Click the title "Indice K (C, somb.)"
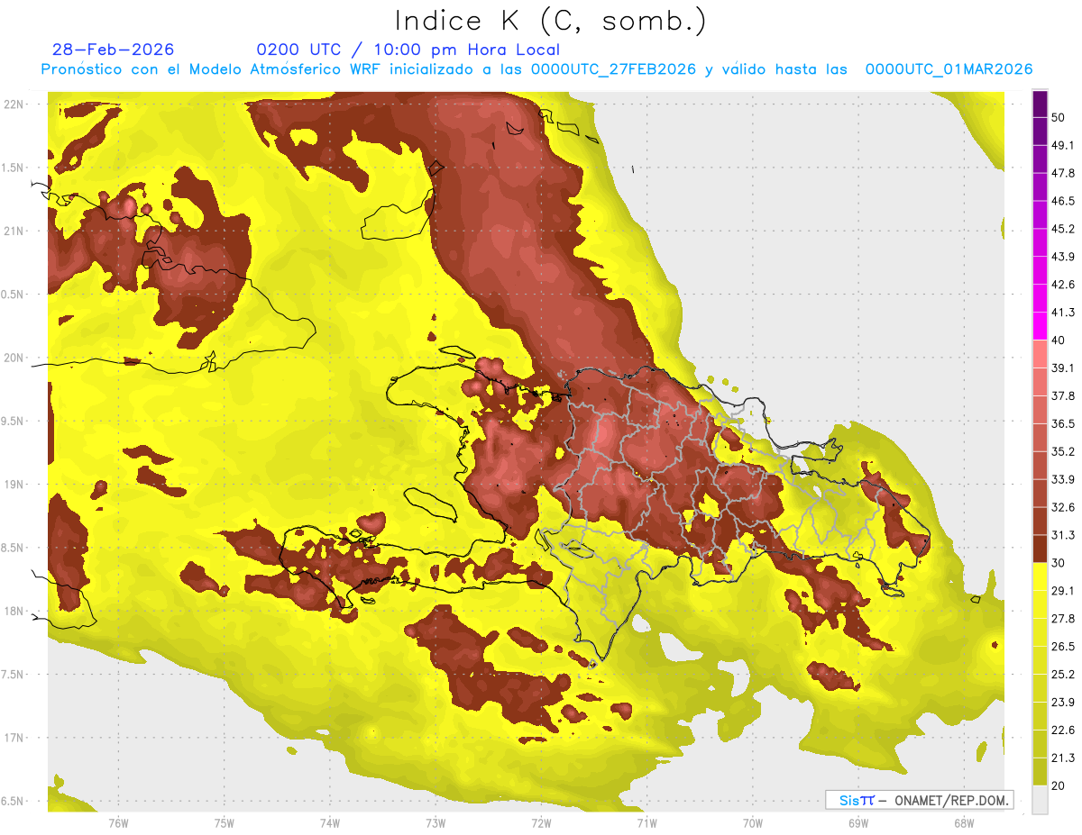This screenshot has width=1082, height=835. (550, 21)
